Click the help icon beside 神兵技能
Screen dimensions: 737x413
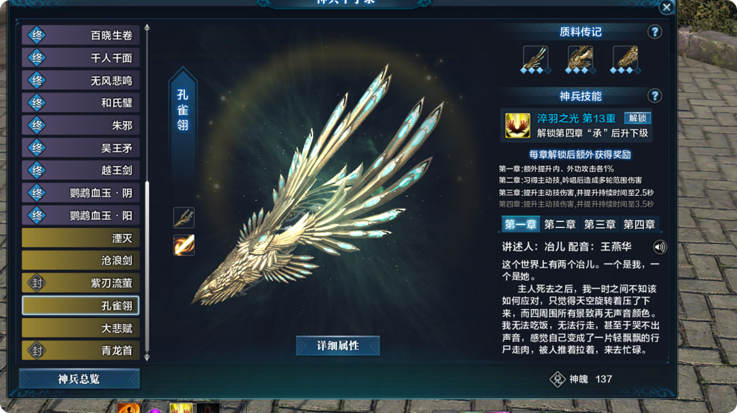[x=654, y=96]
